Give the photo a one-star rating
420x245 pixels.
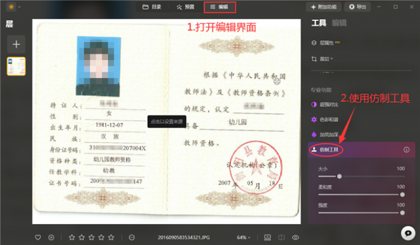[x=72, y=238]
